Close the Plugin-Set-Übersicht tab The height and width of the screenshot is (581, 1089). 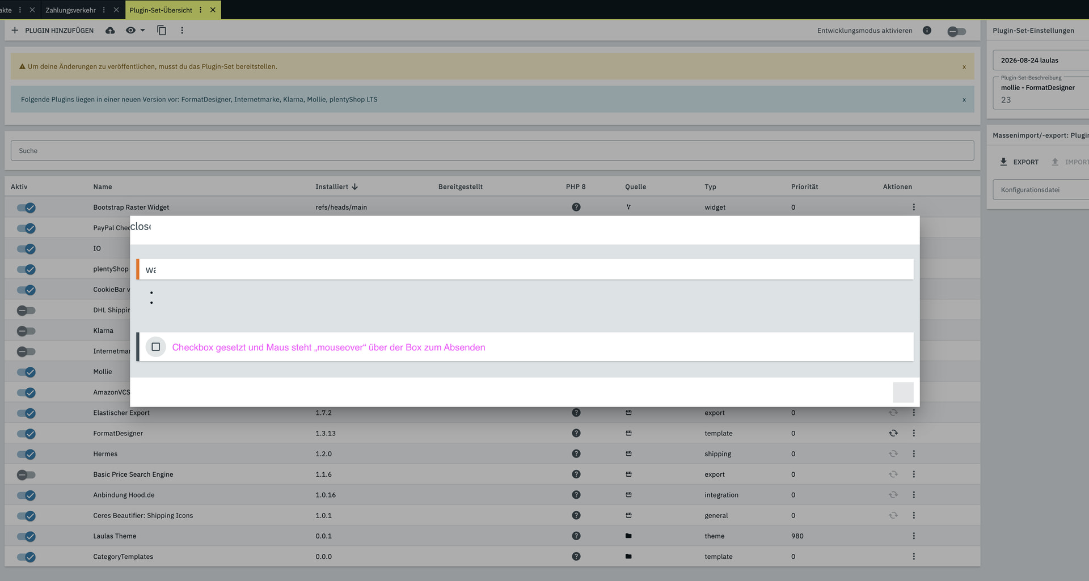(x=213, y=10)
